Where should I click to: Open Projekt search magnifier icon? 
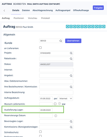click(71, 53)
